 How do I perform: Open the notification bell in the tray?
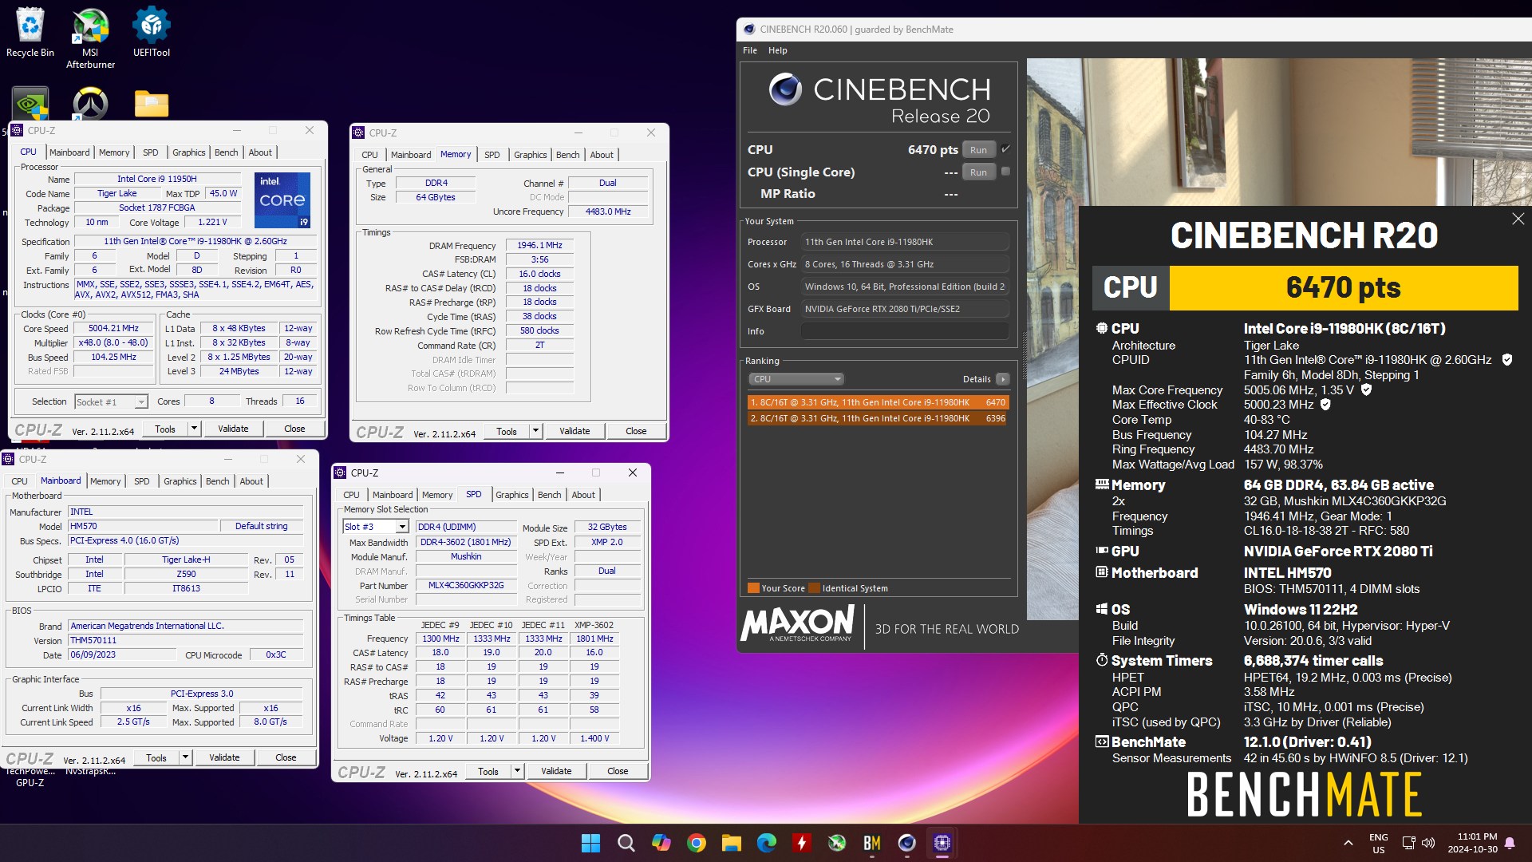1510,843
